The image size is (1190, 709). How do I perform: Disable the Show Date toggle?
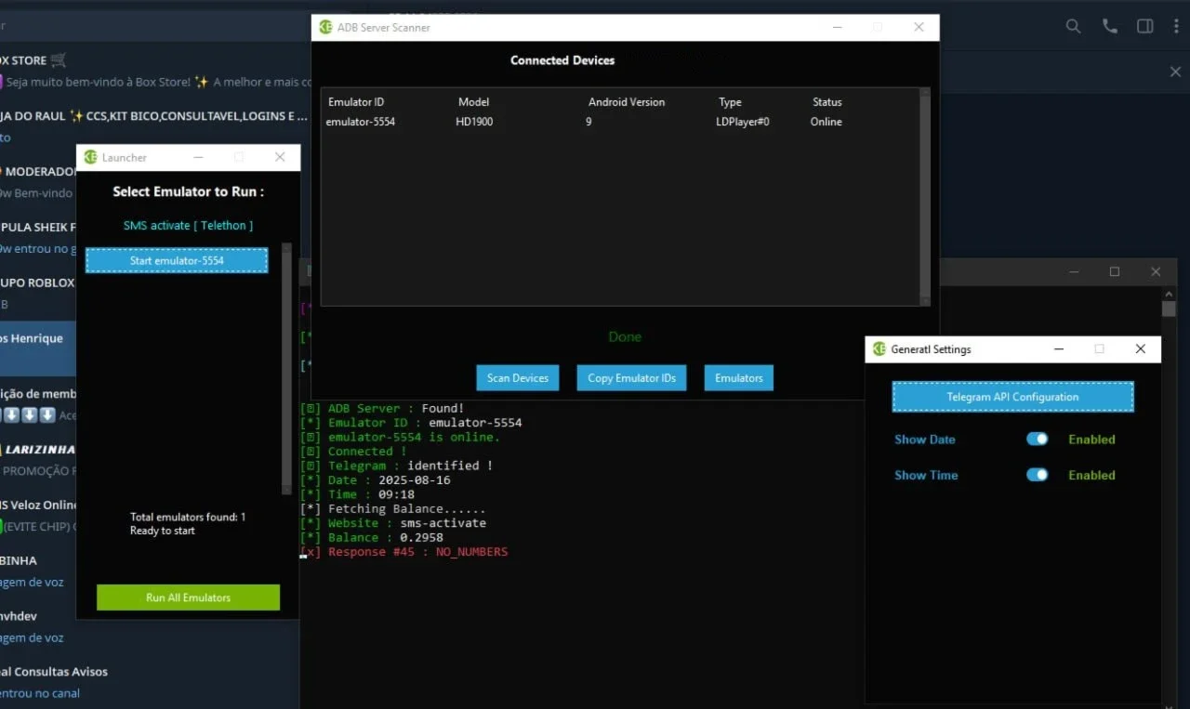point(1038,440)
